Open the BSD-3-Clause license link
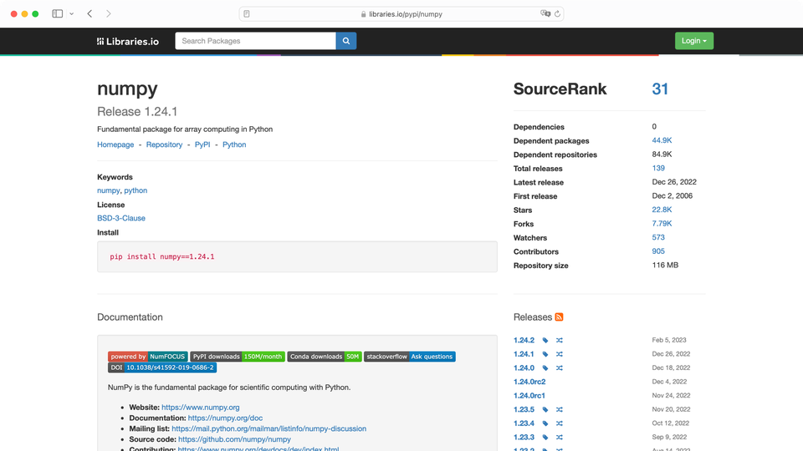The width and height of the screenshot is (803, 451). tap(121, 218)
